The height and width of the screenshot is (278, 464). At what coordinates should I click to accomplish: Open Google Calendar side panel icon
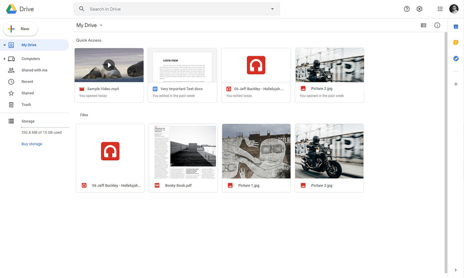coord(456,27)
